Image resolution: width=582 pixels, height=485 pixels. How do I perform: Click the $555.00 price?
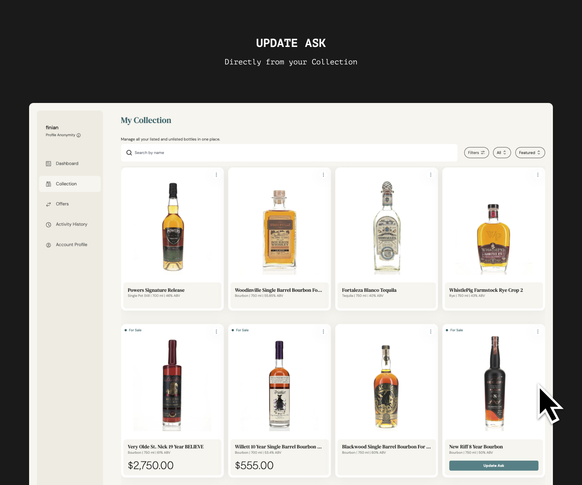click(254, 465)
